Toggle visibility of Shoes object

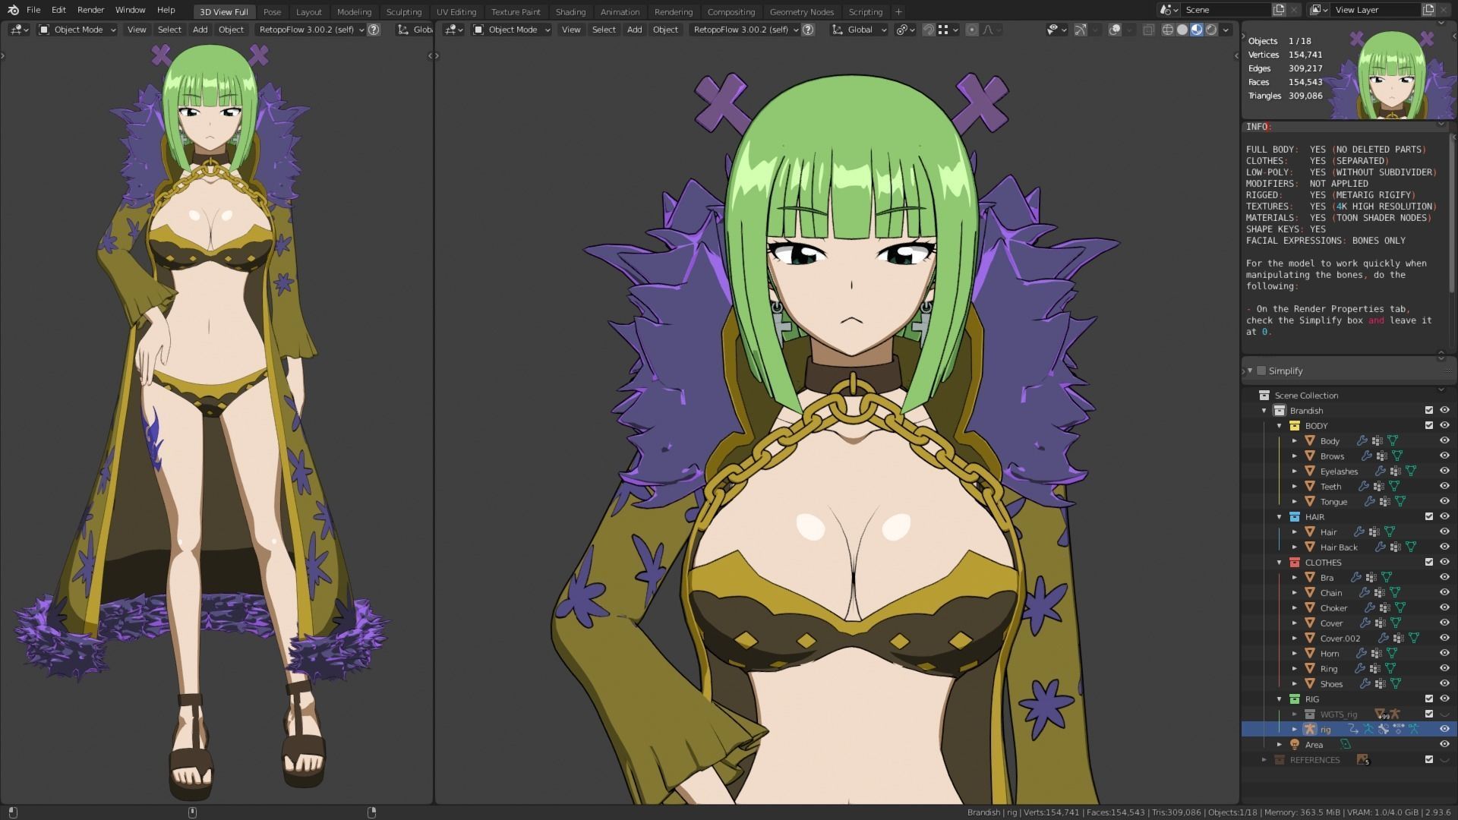pos(1444,683)
